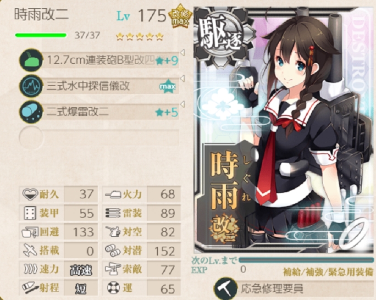Click the sonar equipment icon
This screenshot has width=376, height=300.
click(x=31, y=86)
